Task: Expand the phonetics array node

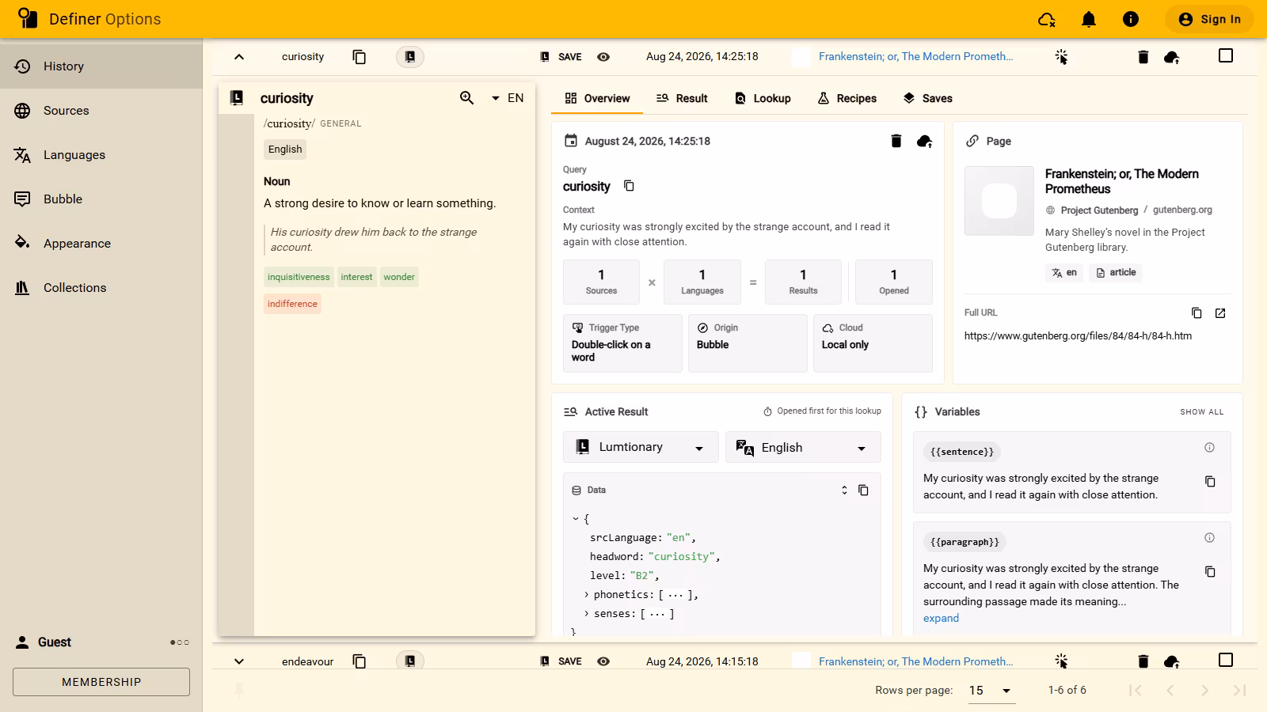Action: point(587,595)
